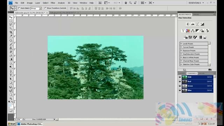Add a Selective Color adjustment
This screenshot has width=224, height=126.
pos(205,37)
